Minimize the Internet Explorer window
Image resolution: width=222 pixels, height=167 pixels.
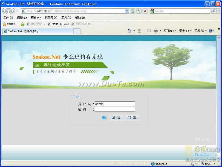(x=207, y=4)
